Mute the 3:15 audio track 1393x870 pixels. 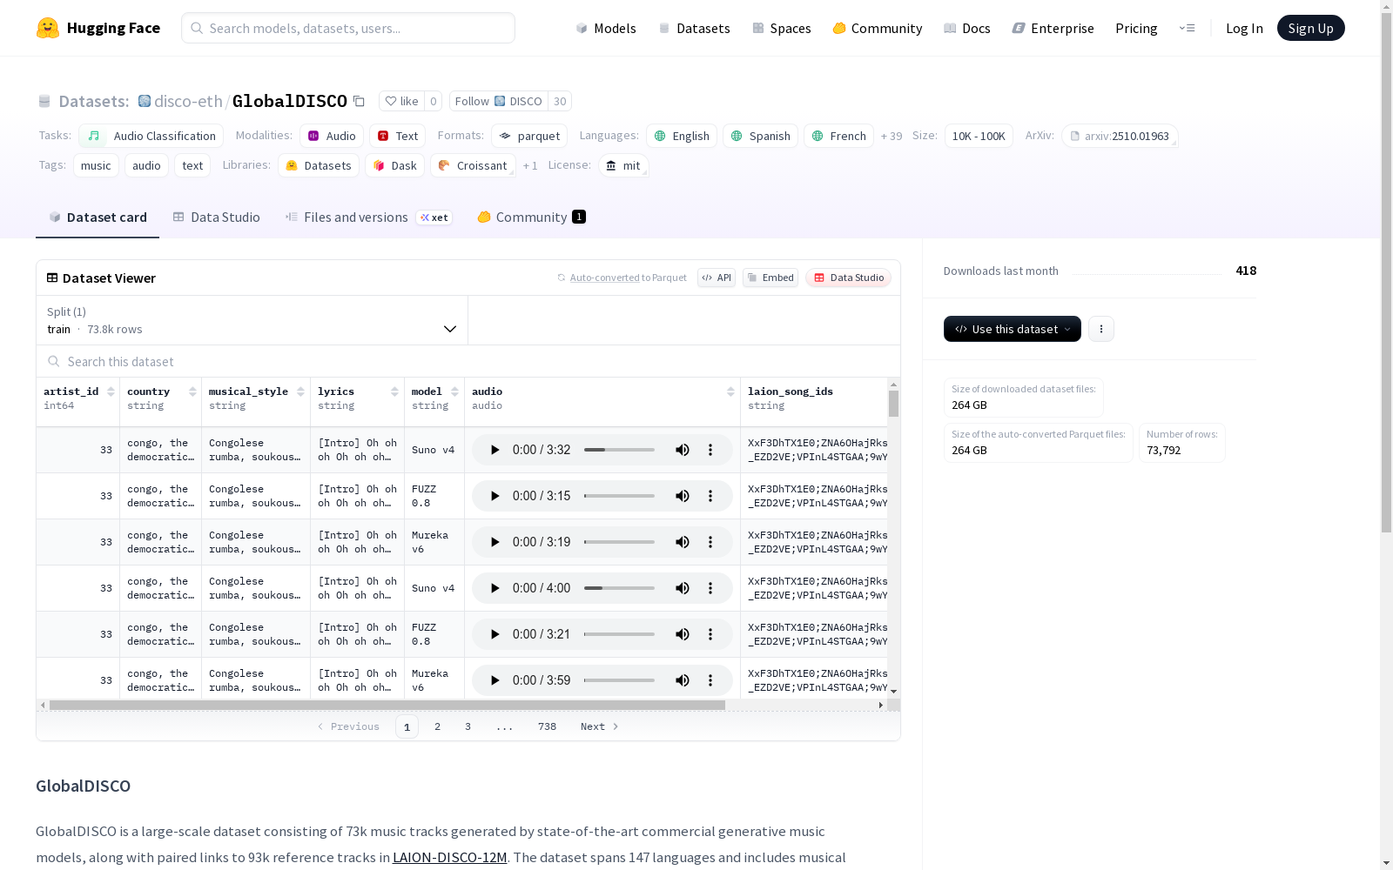point(683,496)
